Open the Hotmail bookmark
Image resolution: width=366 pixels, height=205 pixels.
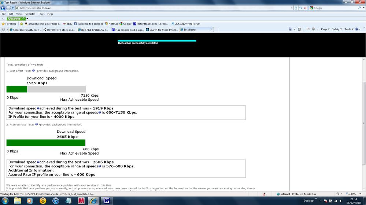111,24
